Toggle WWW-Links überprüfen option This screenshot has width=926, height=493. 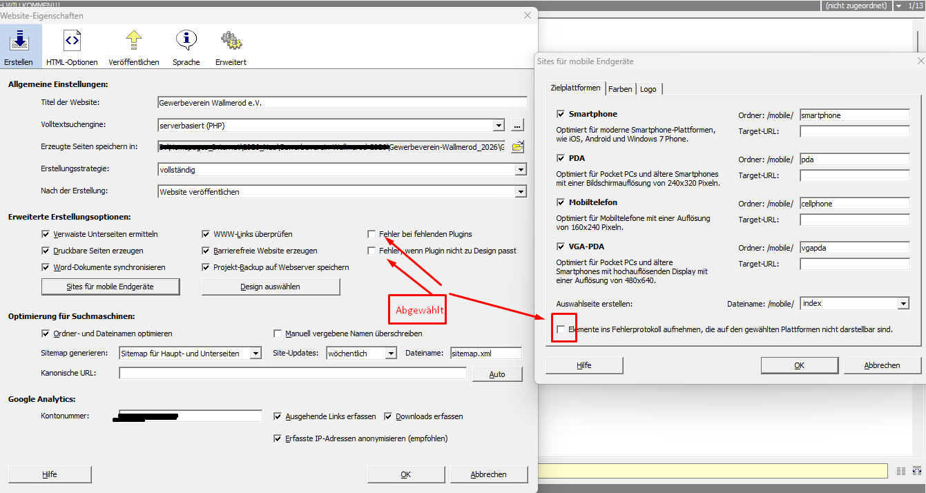(206, 234)
